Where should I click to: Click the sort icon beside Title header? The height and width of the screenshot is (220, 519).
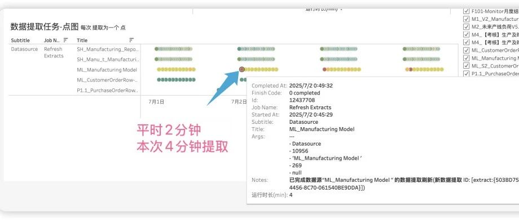point(131,40)
